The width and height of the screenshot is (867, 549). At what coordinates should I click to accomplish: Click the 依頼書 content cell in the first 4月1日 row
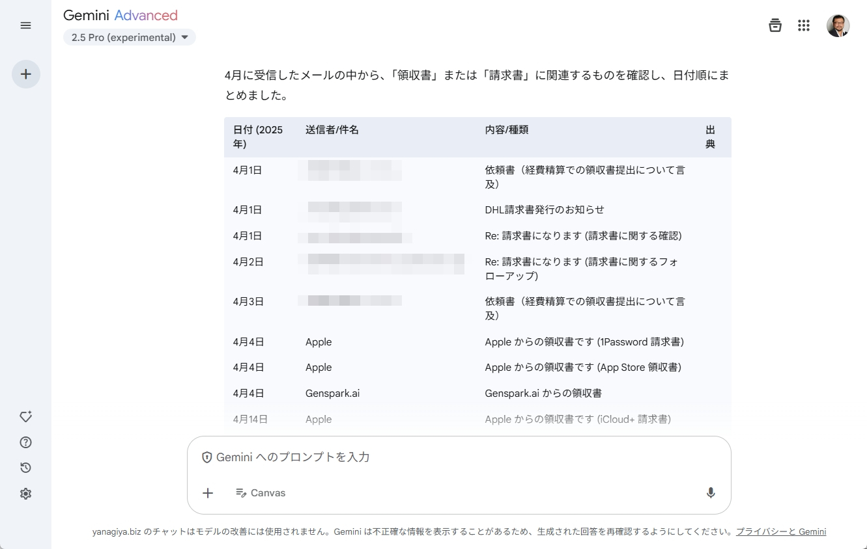(585, 177)
